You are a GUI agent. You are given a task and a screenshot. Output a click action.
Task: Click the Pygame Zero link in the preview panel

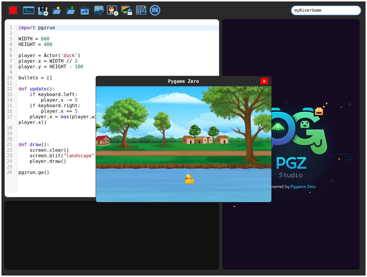click(303, 187)
